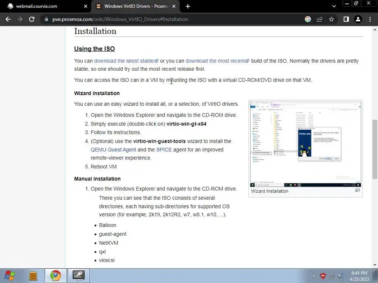Open the archive app in taskbar
This screenshot has height=283, width=378.
pyautogui.click(x=33, y=276)
